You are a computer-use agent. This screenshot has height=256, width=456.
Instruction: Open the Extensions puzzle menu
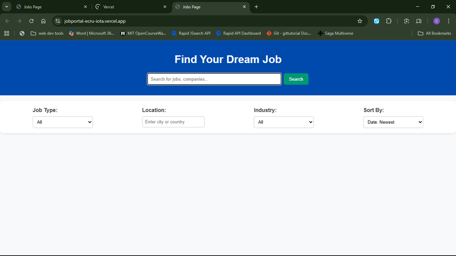tap(389, 21)
